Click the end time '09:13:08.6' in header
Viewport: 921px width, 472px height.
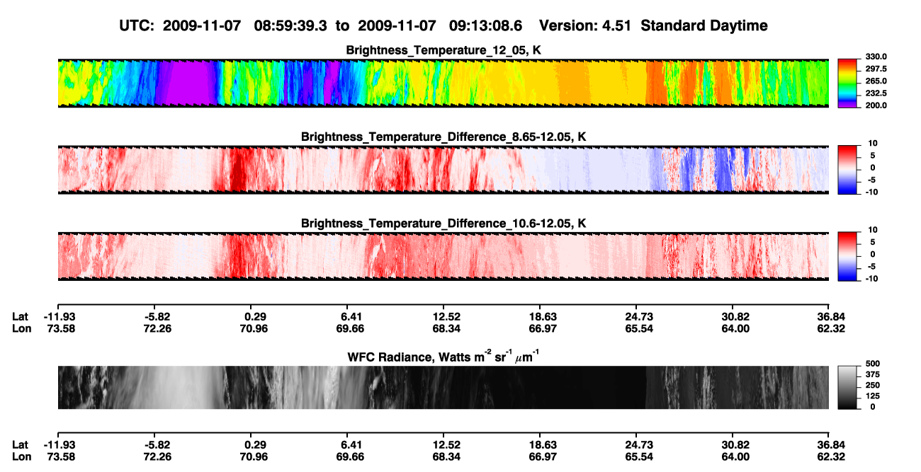(485, 26)
